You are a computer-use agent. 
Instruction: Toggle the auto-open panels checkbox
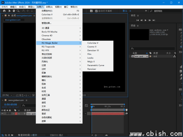(x=96, y=11)
